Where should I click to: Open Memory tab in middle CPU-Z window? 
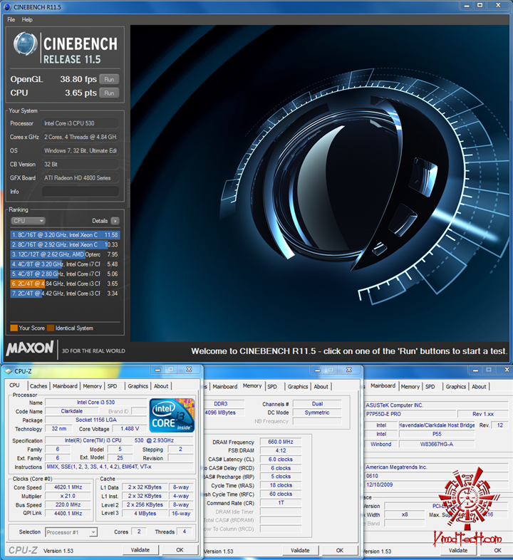tap(252, 385)
